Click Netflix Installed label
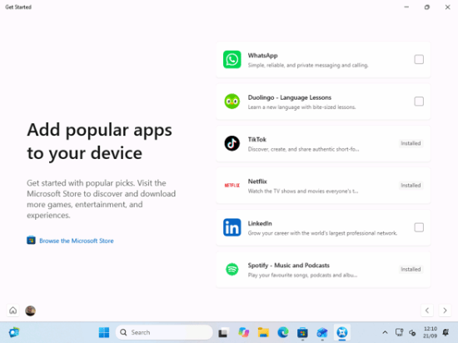This screenshot has width=458, height=343. tap(411, 186)
